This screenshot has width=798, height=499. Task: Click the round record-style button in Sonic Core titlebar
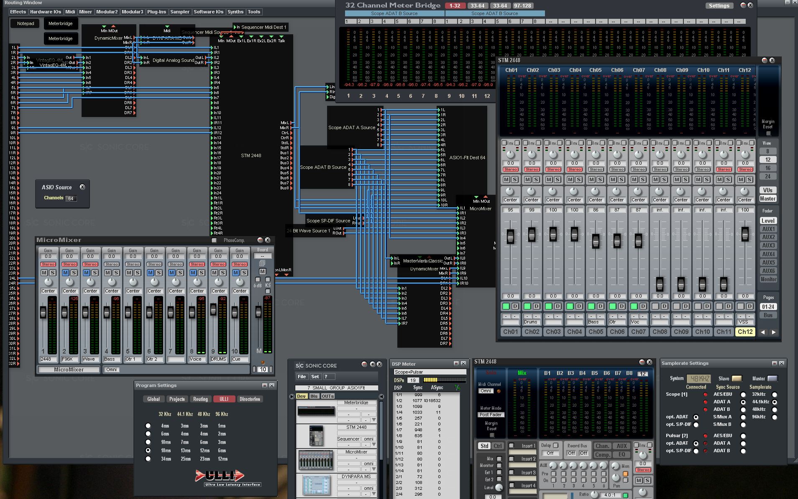click(372, 364)
